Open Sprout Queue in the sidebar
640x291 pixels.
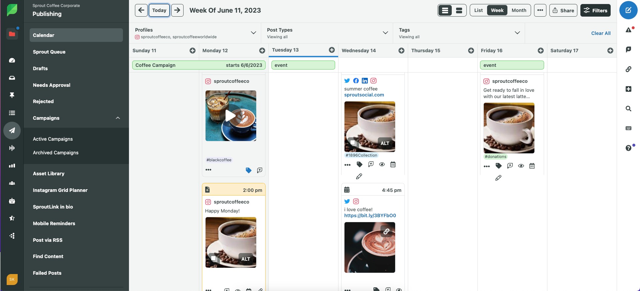tap(49, 52)
